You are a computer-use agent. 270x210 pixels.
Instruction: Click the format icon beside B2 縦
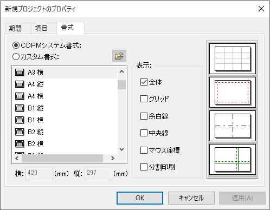[x=20, y=132]
